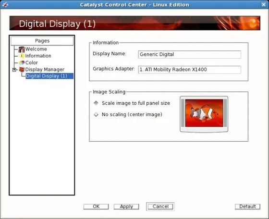Screen dimensions: 269x219
Task: Select Display Manager tree entry
Action: pos(45,70)
